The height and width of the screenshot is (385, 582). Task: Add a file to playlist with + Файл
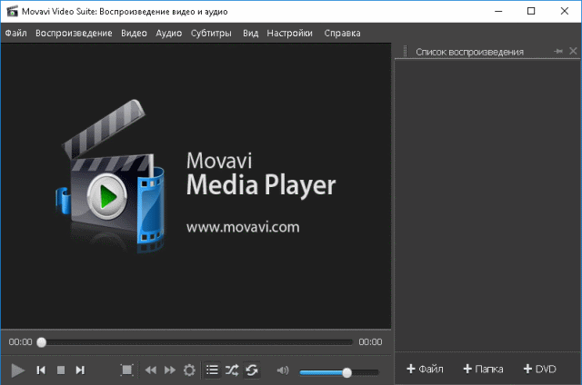[425, 369]
